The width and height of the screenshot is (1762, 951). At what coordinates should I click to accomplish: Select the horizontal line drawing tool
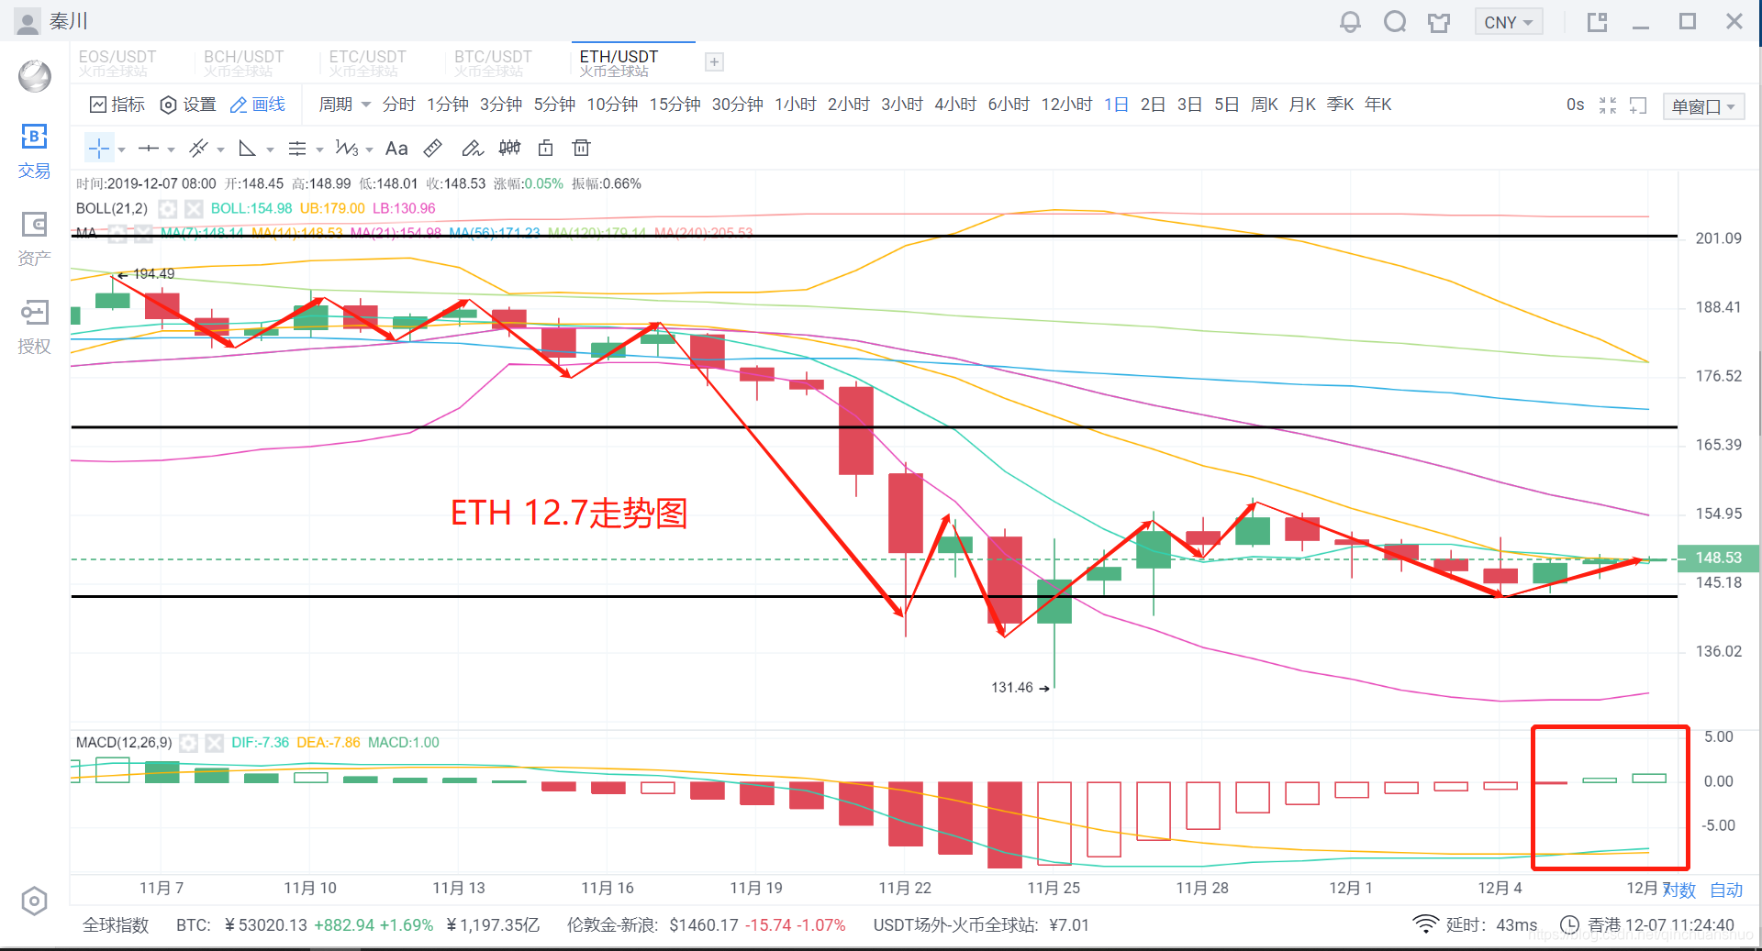[149, 149]
